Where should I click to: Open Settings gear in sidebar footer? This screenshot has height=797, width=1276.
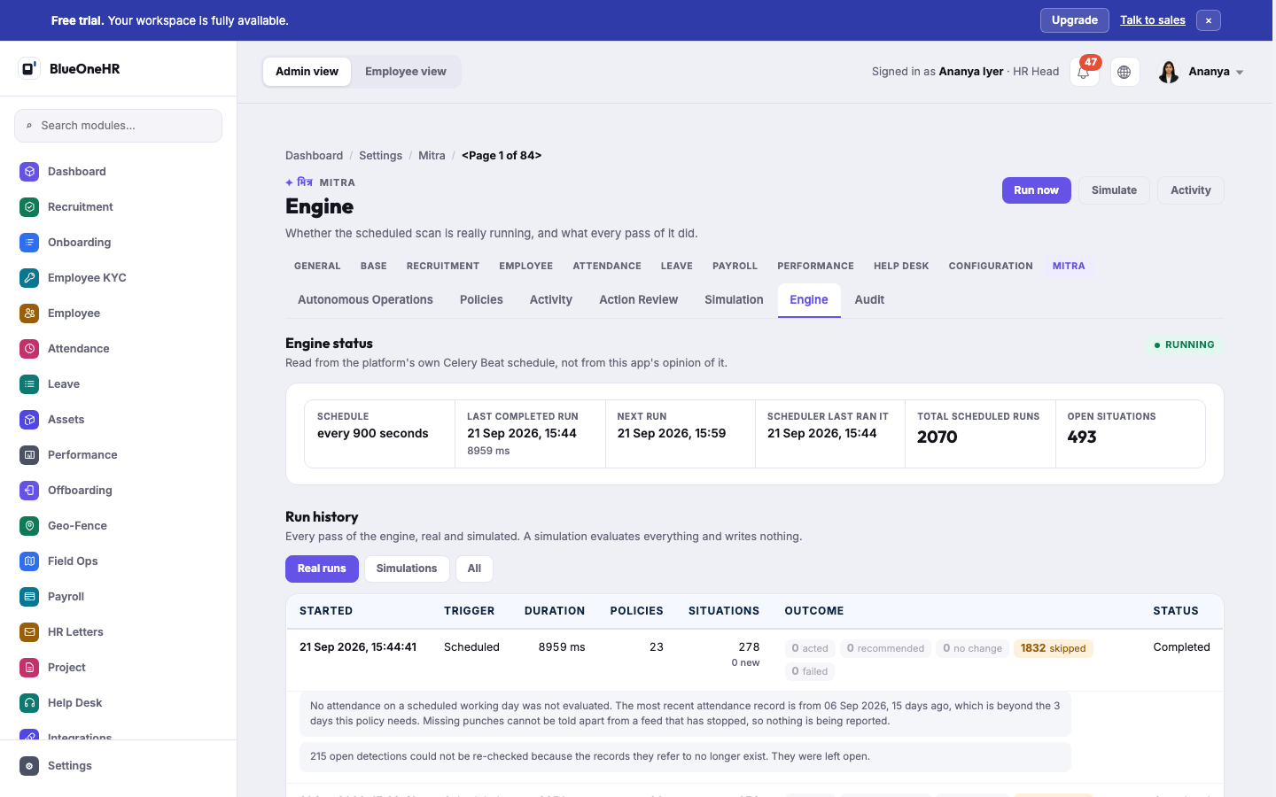tap(29, 766)
